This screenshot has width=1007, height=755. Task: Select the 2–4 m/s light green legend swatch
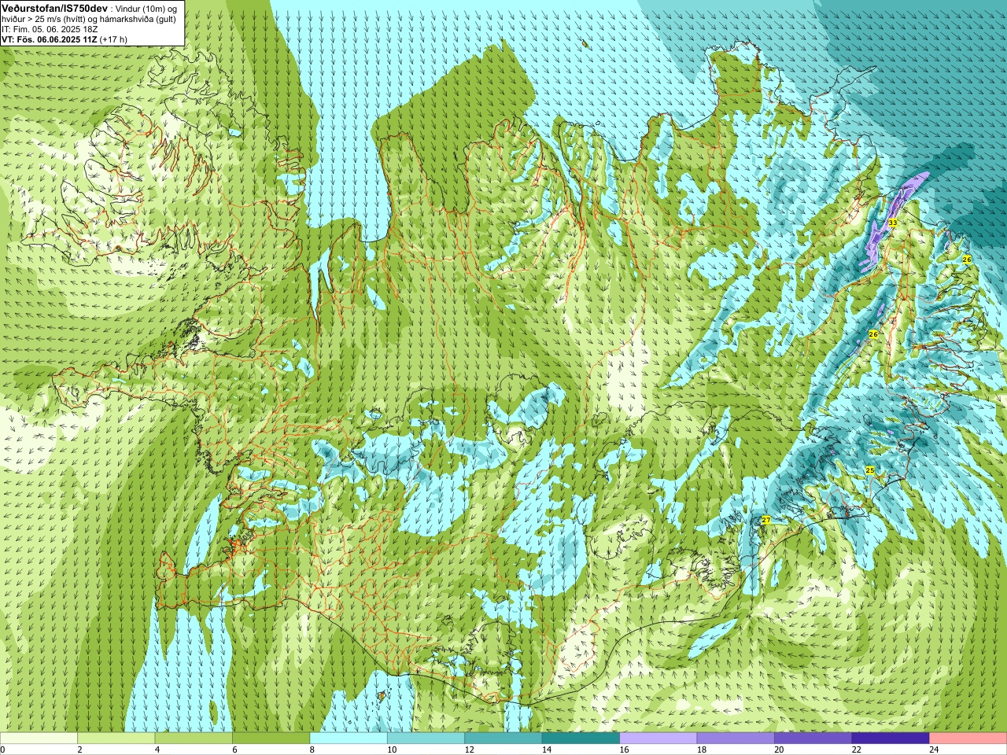click(116, 738)
